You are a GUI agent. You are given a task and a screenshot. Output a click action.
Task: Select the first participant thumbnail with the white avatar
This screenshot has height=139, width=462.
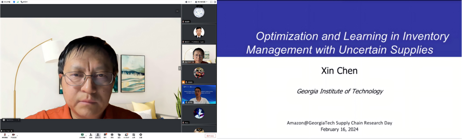(199, 14)
